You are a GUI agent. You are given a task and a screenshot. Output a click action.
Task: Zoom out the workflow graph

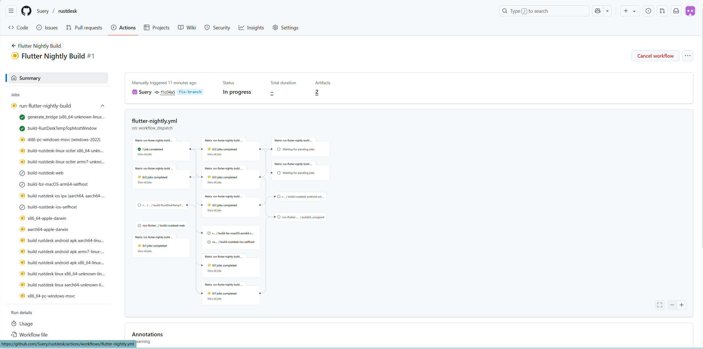pyautogui.click(x=672, y=305)
